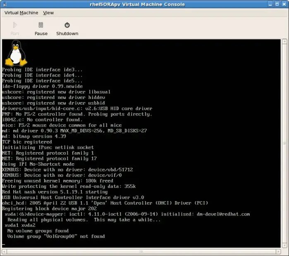Click the horizontal scrollbar left arrow

(x=4, y=251)
